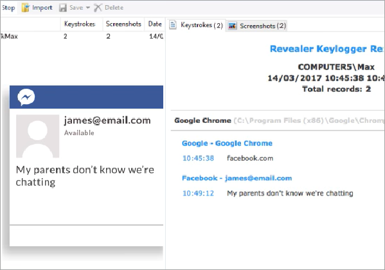Click the logged message in keystrokes report
Screen dimensions: 385x270
290,194
